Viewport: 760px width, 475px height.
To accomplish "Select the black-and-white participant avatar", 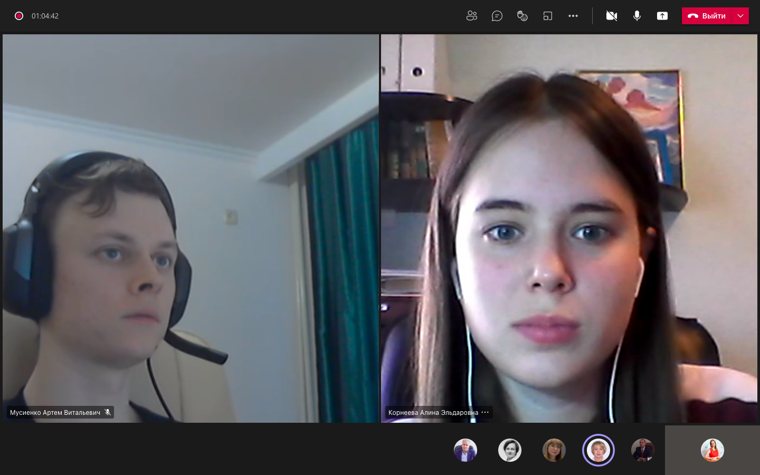I will point(510,450).
